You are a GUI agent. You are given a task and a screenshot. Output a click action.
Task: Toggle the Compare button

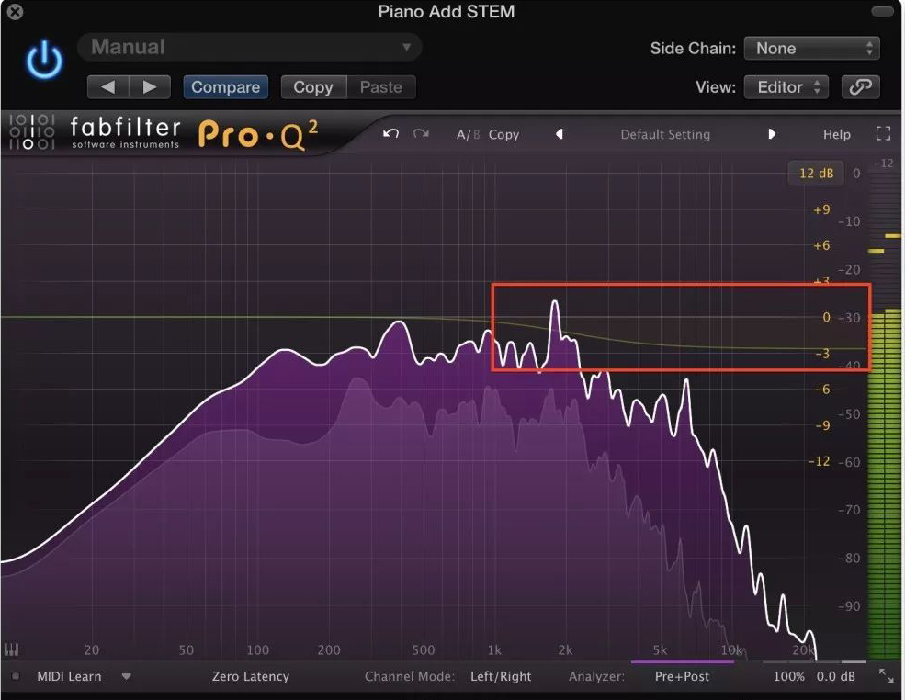click(226, 87)
